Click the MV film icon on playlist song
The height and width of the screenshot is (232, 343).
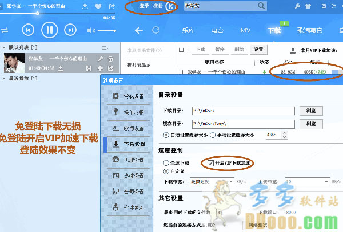[89, 68]
